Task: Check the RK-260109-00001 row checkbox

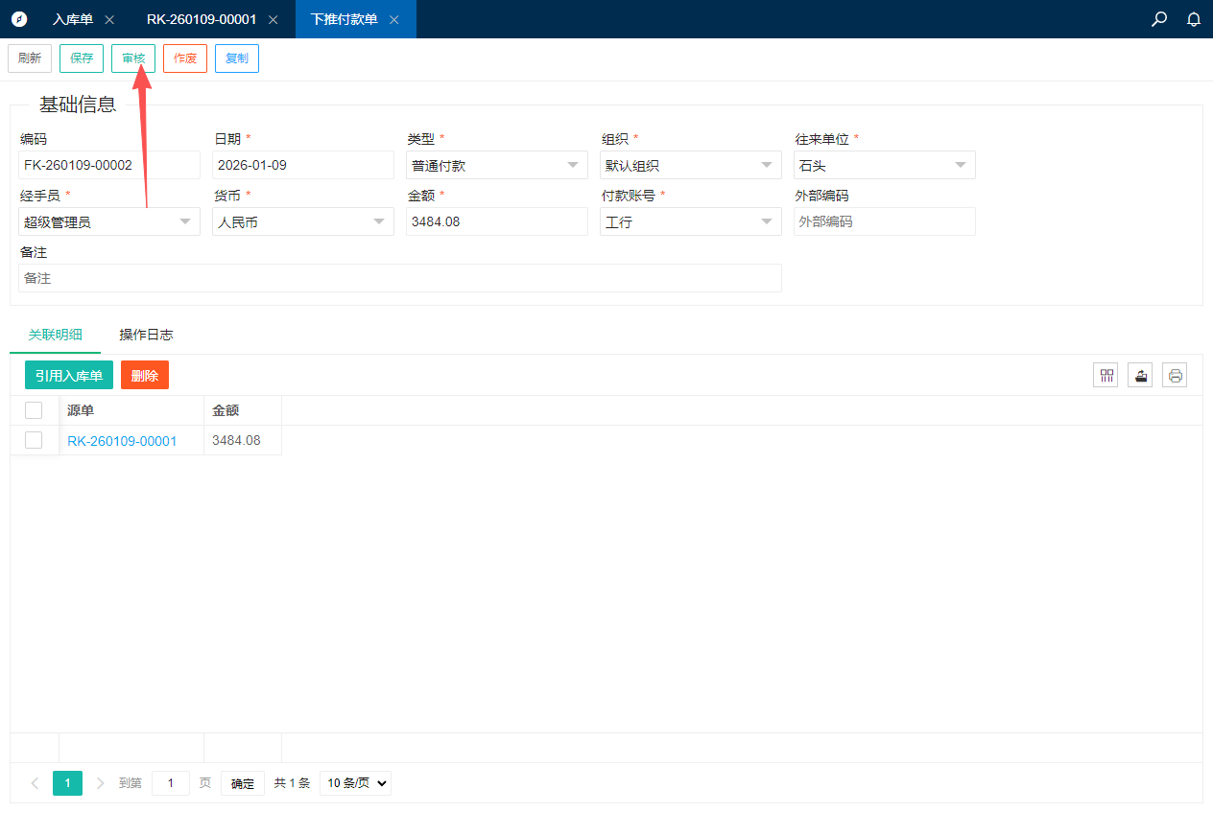Action: pyautogui.click(x=34, y=440)
